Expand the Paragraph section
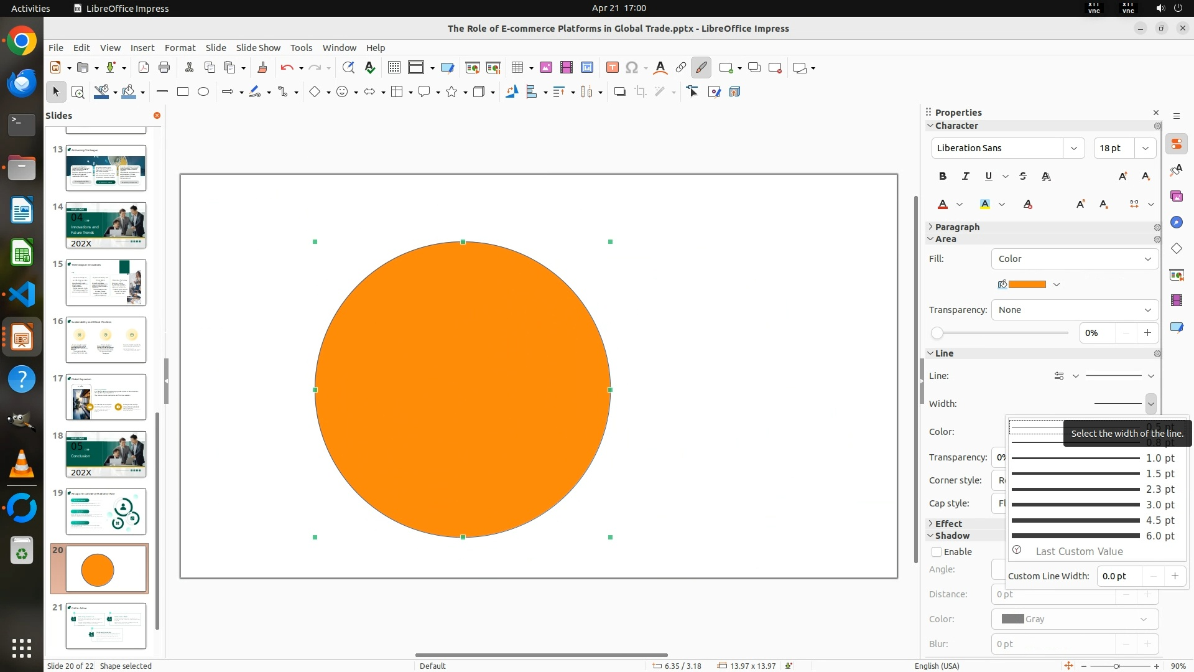This screenshot has width=1194, height=672. pos(956,227)
